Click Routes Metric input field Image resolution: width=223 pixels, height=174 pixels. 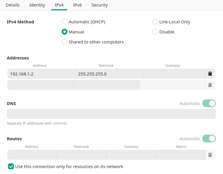181,155
